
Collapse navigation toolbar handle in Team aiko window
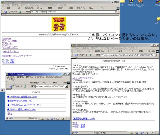[x=1, y=8]
